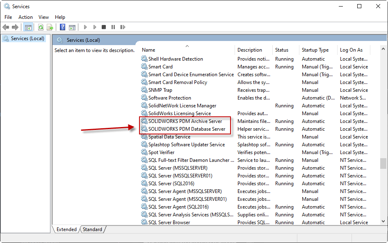Click 'Automatic (D...' startup type cell
The height and width of the screenshot is (243, 388).
(x=318, y=98)
